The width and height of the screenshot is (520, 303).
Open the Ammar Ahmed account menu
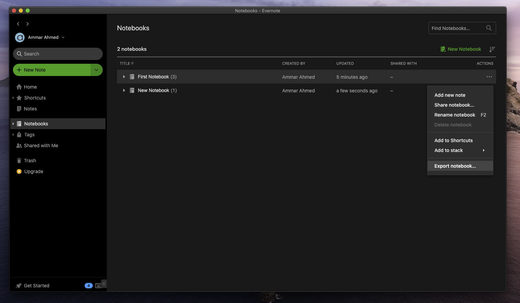tap(43, 37)
